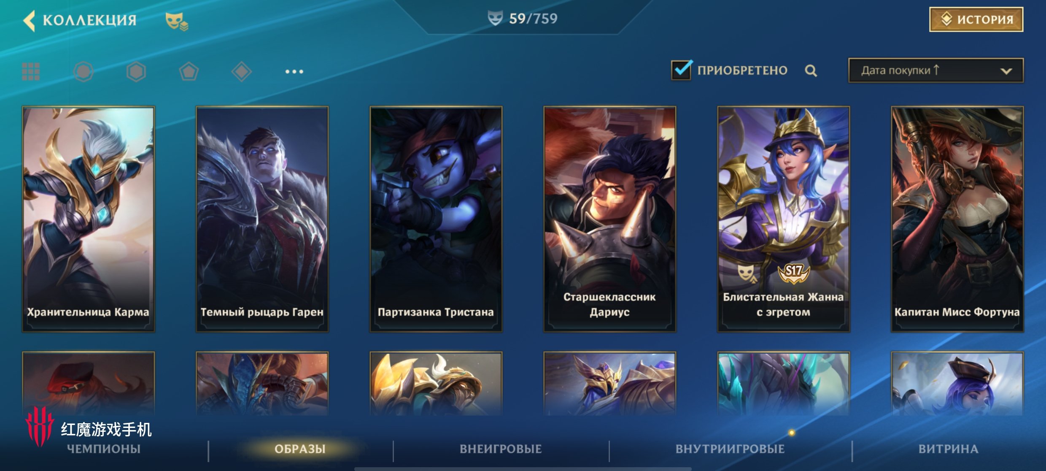Filter by hexagon rarity icon

(136, 72)
